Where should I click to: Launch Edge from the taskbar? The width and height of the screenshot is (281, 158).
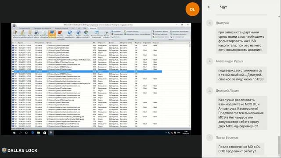coord(32,133)
